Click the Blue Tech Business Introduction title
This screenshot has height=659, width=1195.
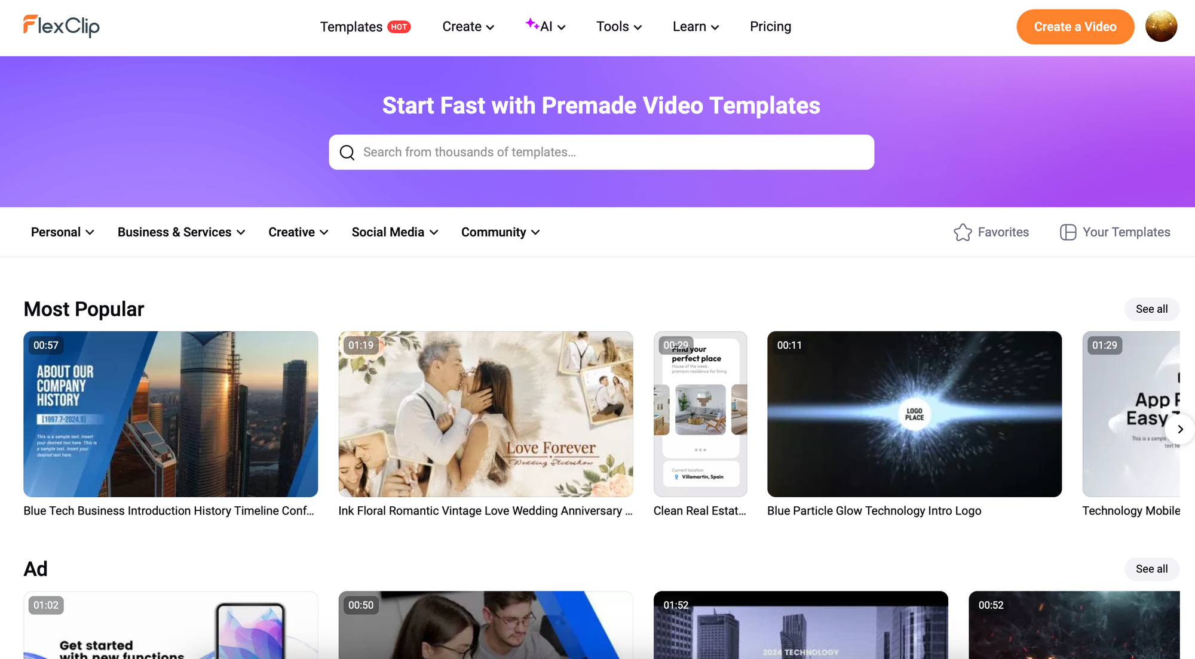[x=168, y=511]
